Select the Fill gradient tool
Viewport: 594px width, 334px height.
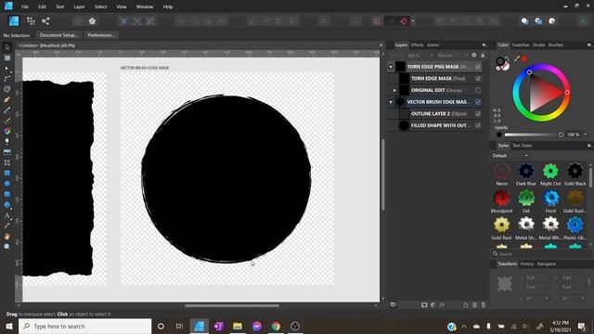(x=7, y=131)
